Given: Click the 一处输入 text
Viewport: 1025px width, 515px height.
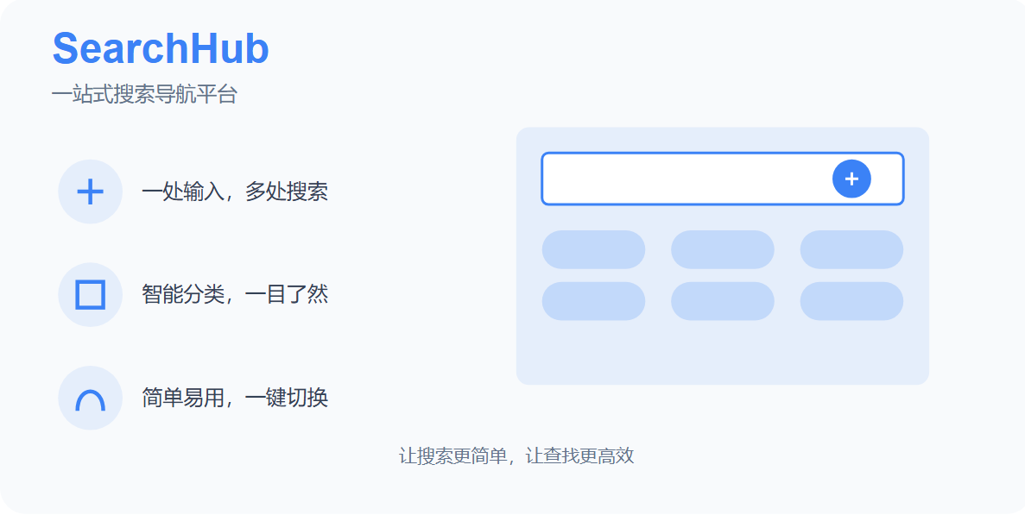Looking at the screenshot, I should tap(182, 192).
